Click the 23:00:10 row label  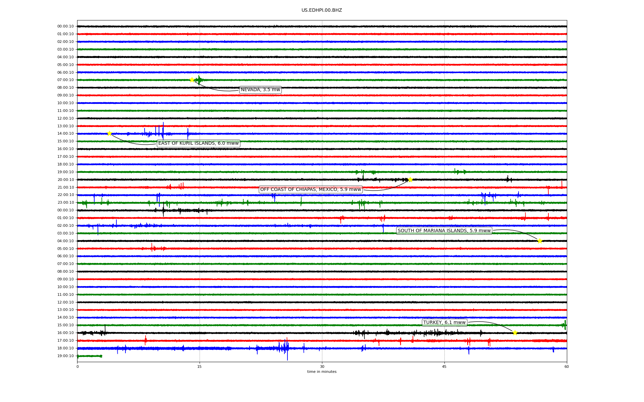coord(65,203)
